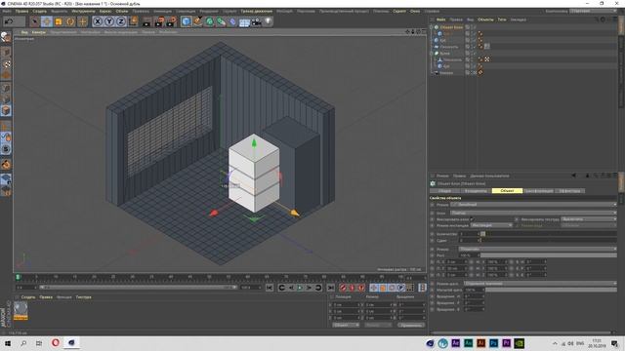
Task: Select the Live Selection arrow tool
Action: click(x=35, y=21)
